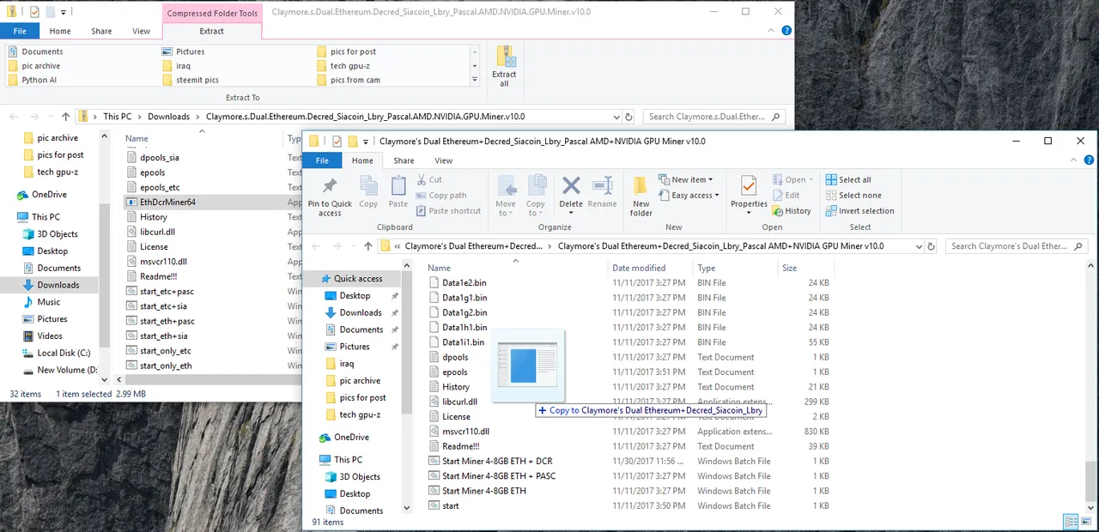Click the Back arrow in front window
Screen dimensions: 1099x532
(x=316, y=246)
